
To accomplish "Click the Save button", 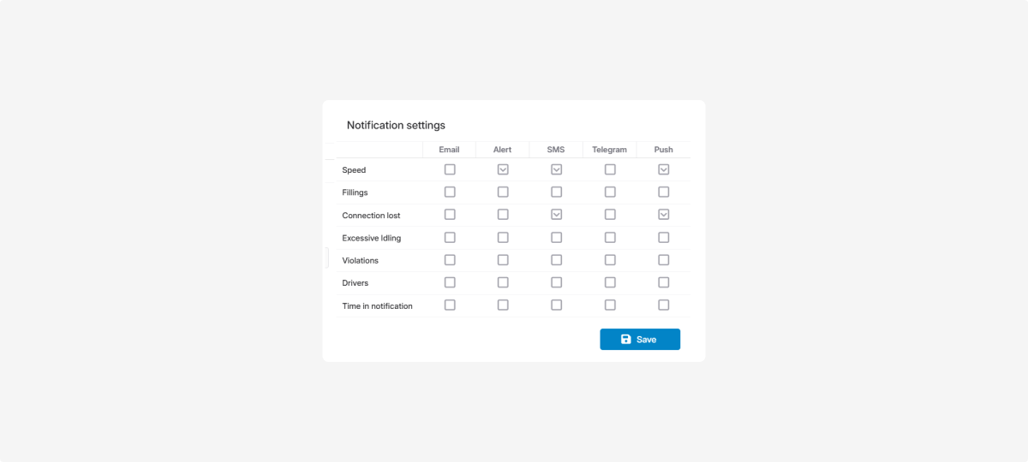I will point(639,340).
